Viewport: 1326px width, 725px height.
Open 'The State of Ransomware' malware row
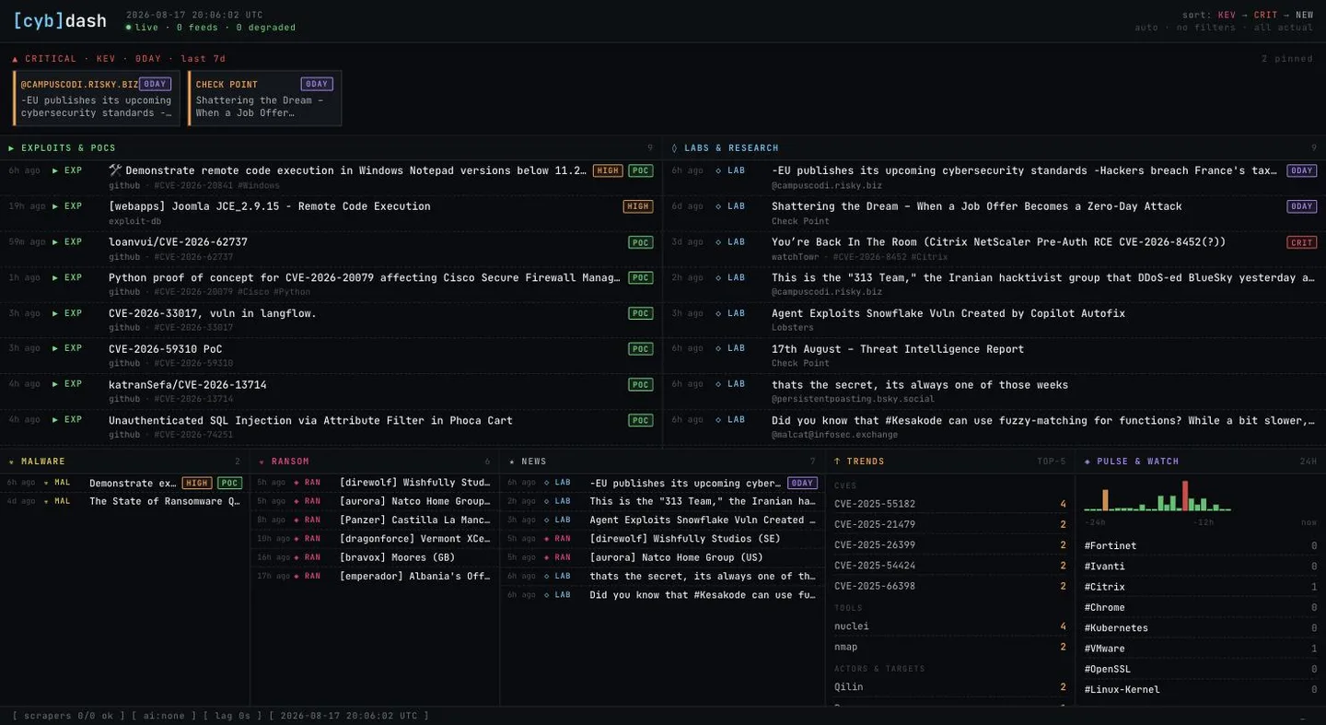tap(124, 501)
